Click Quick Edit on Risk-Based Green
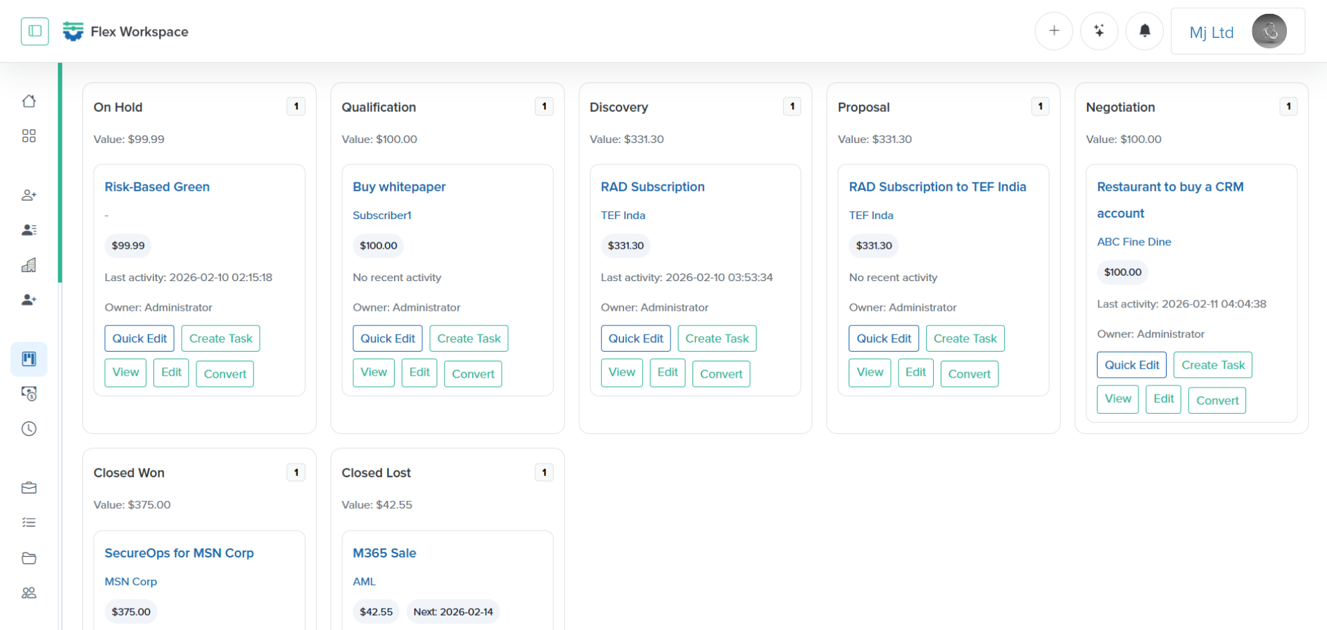The image size is (1327, 630). click(x=140, y=338)
